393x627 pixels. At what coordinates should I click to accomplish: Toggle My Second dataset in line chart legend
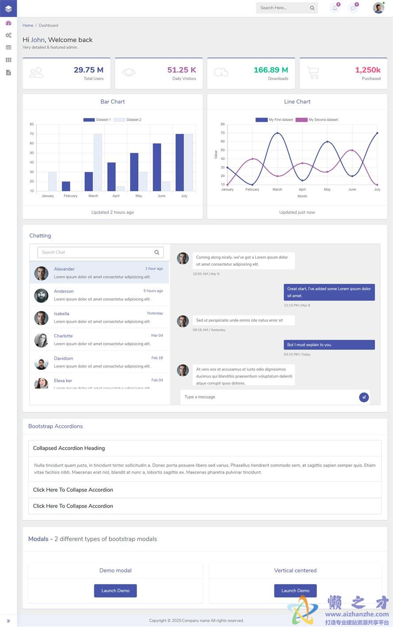pos(316,120)
